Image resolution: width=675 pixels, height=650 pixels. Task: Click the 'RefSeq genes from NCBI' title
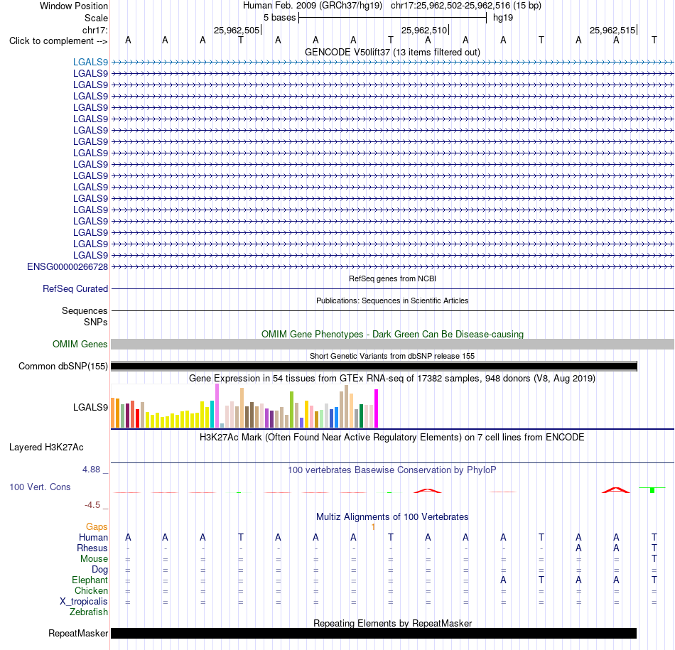(x=392, y=278)
